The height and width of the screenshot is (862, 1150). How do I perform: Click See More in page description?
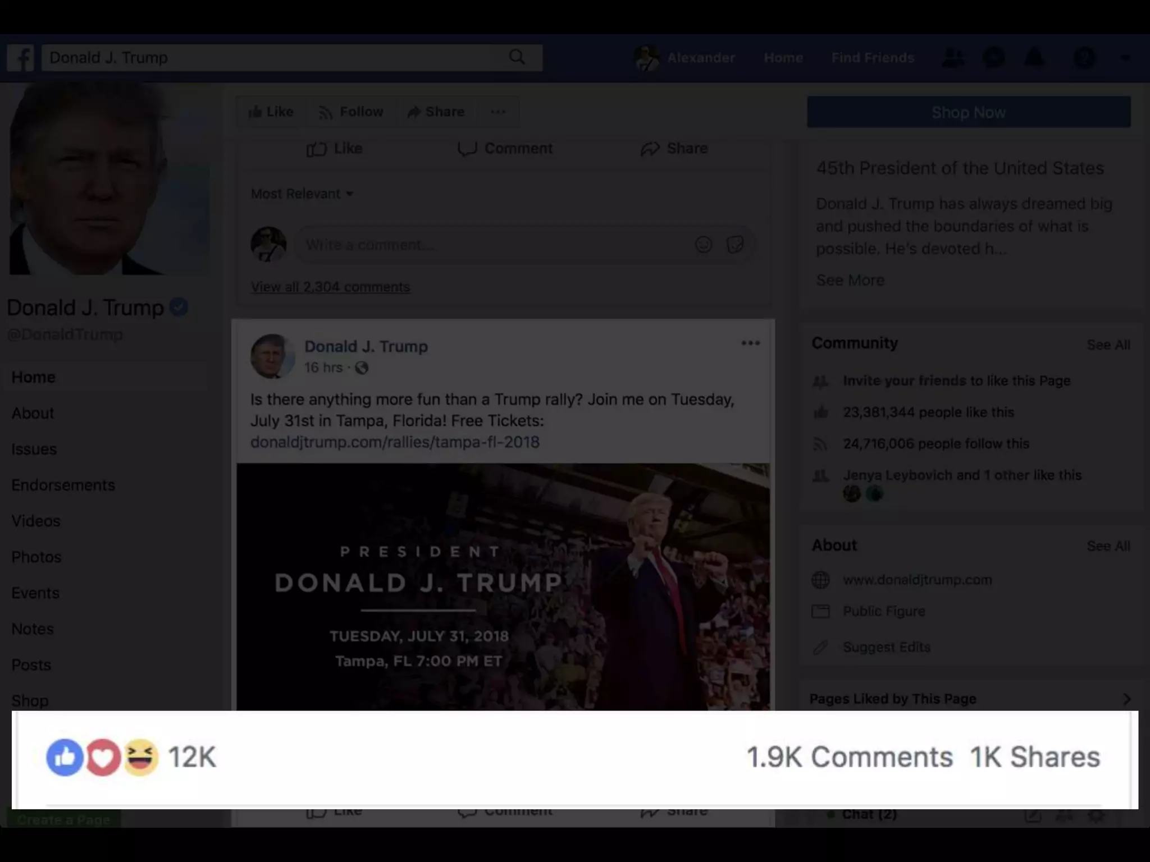point(850,280)
